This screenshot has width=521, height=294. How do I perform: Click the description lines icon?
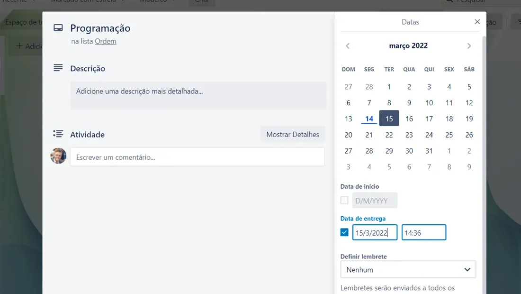(58, 68)
